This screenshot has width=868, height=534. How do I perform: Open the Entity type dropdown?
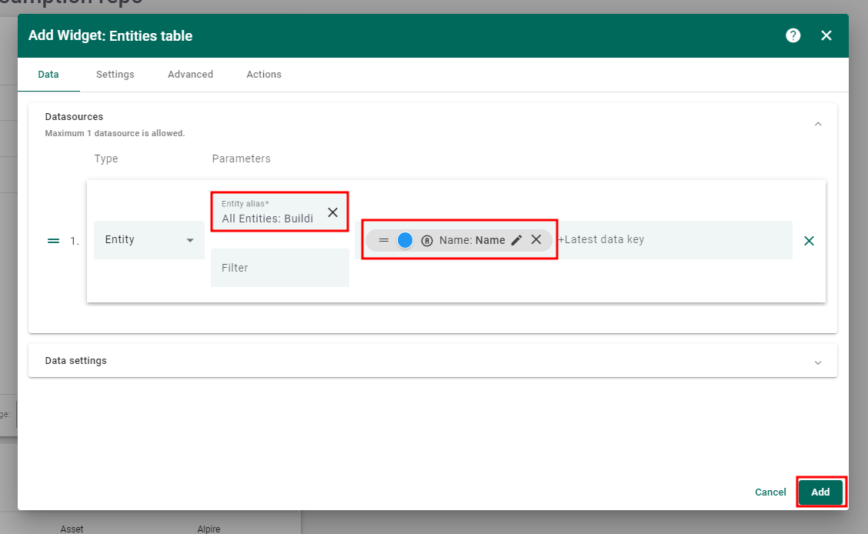[x=149, y=240]
